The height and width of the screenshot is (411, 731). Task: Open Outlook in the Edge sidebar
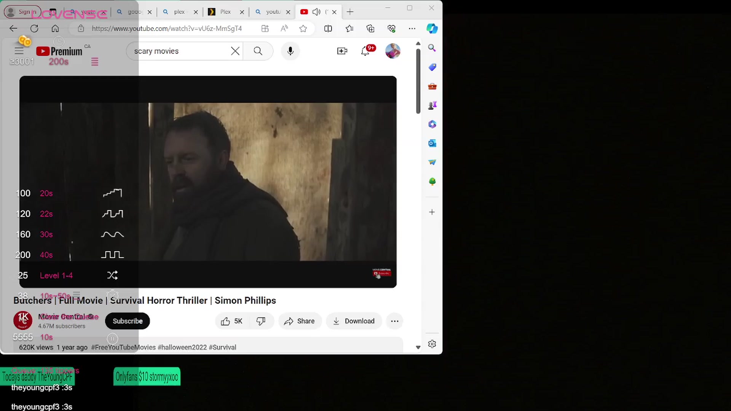point(432,143)
